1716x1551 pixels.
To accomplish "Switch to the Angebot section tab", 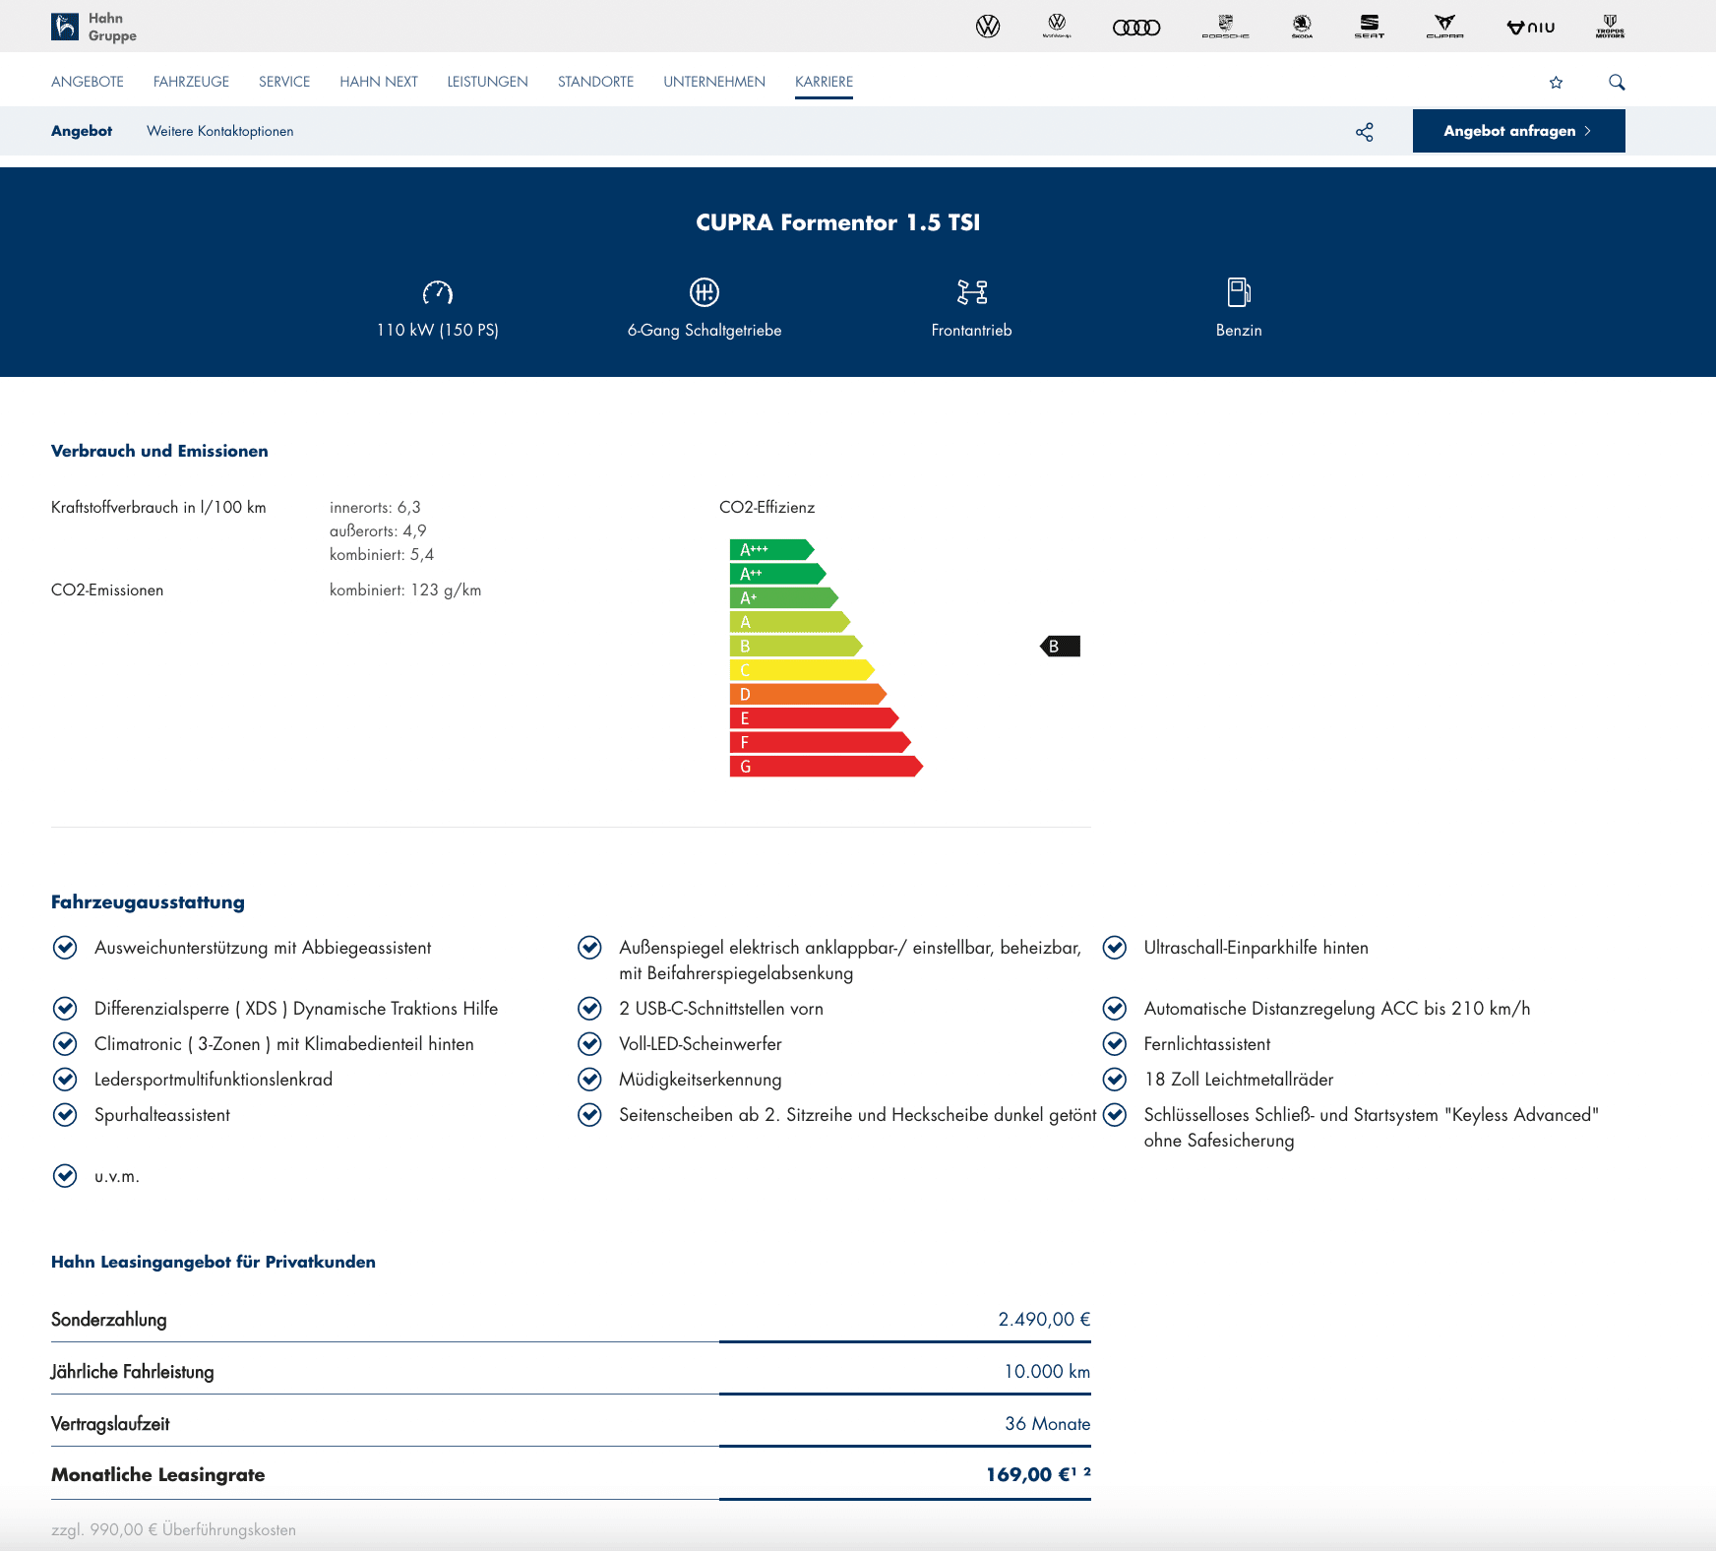I will (82, 131).
